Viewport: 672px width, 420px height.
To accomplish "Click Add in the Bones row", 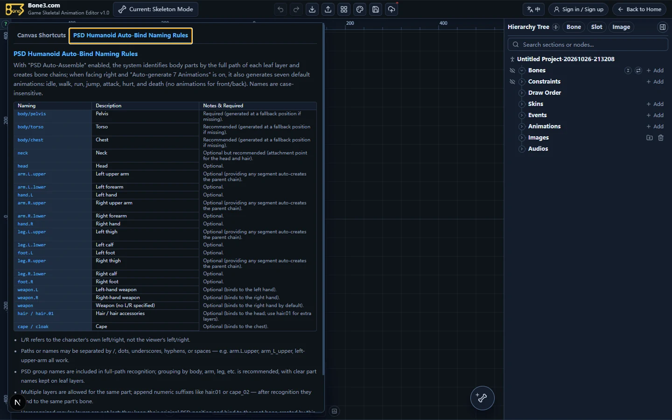I will 655,70.
